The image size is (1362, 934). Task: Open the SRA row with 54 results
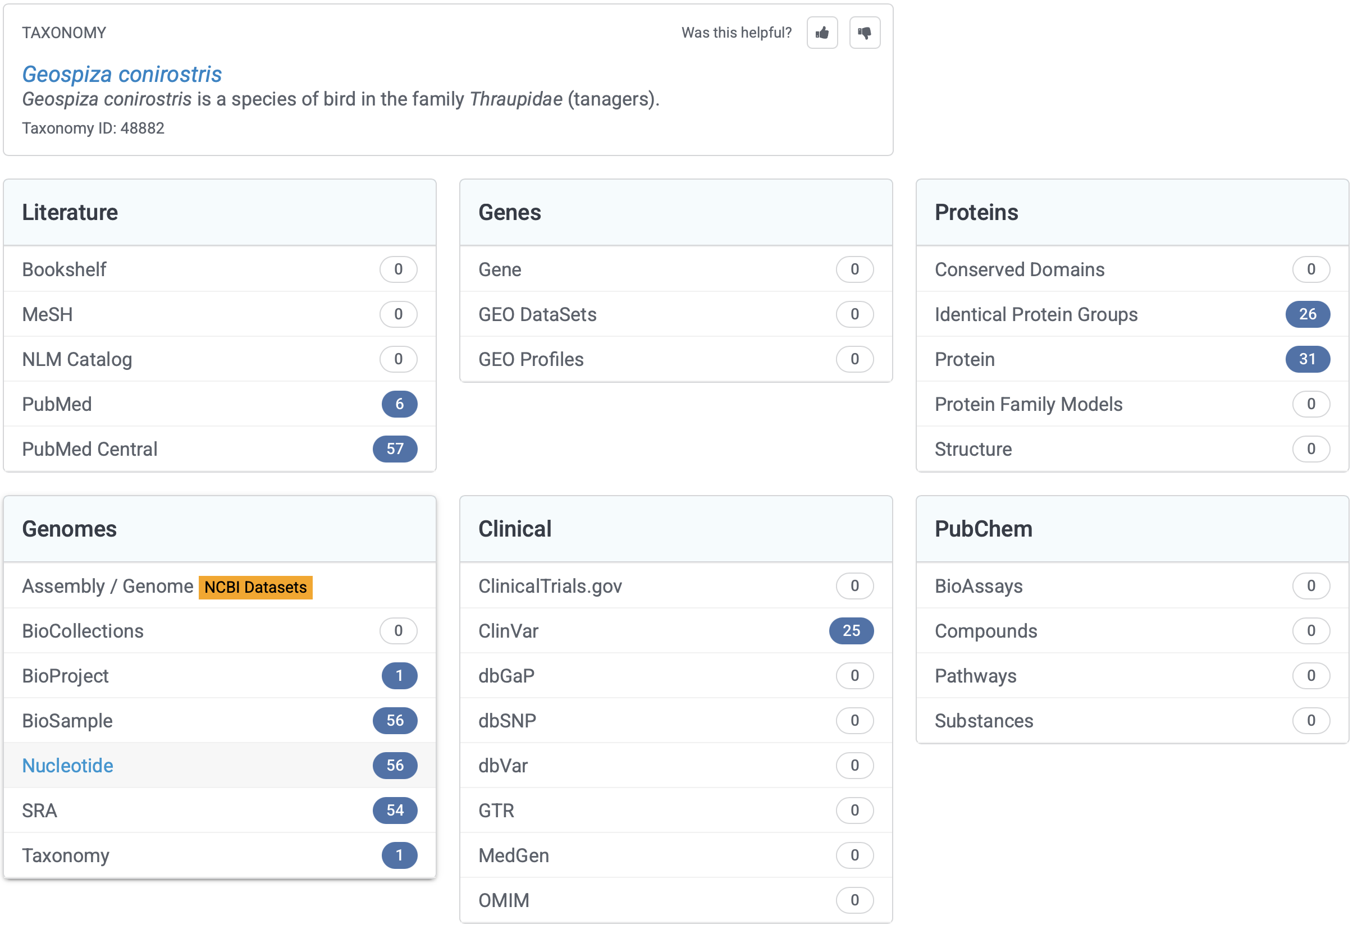click(39, 811)
